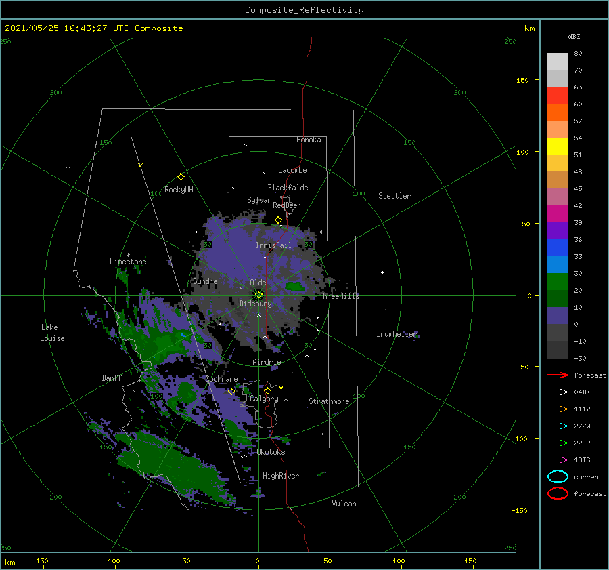Select the cyan current ellipse icon
The width and height of the screenshot is (609, 570).
click(x=558, y=476)
